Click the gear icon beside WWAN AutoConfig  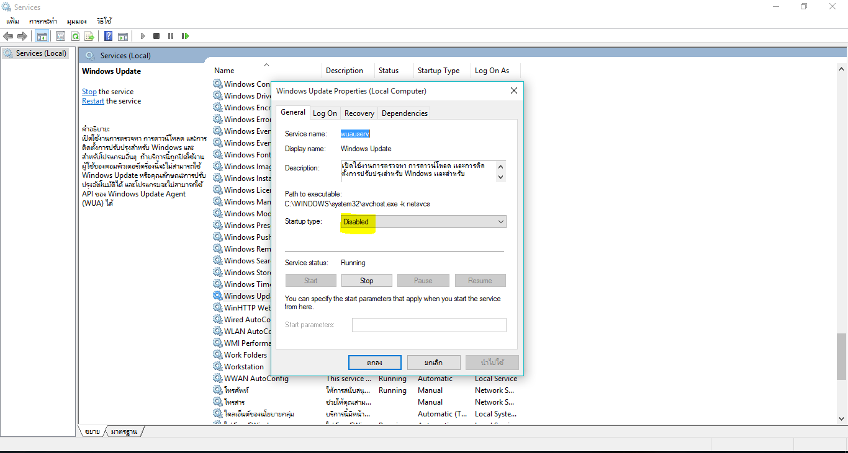[x=217, y=378]
